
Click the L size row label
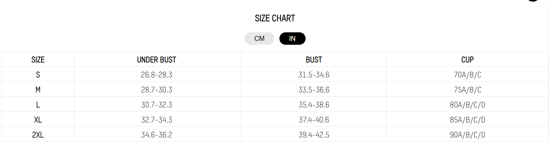click(38, 105)
